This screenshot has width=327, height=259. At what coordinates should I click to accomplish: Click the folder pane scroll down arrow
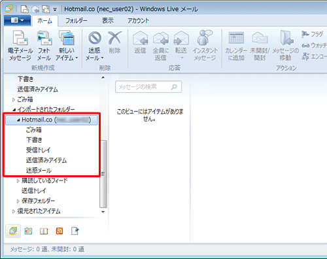point(103,212)
